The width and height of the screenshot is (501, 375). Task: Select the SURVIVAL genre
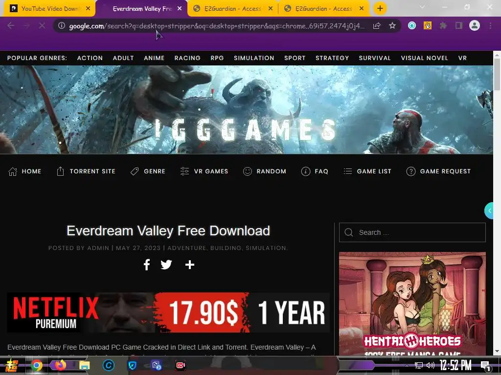375,58
